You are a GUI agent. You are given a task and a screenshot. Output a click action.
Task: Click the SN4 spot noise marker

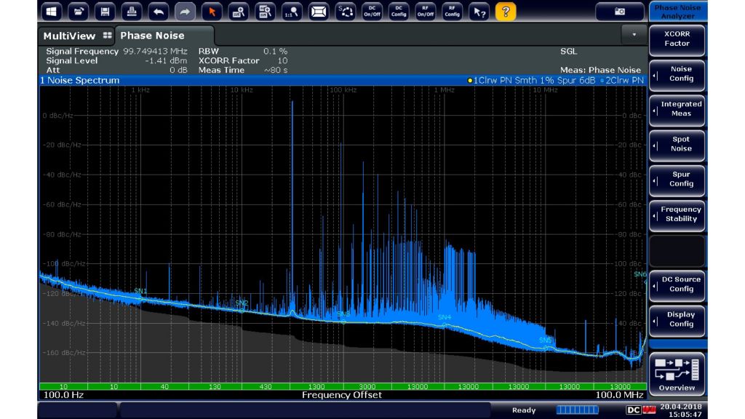445,317
